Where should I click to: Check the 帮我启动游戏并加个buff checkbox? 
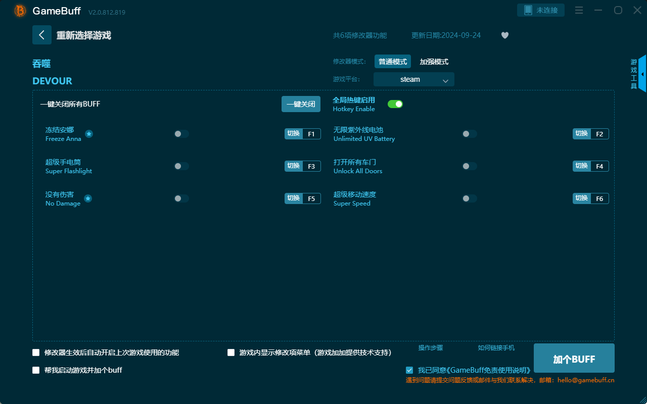36,370
